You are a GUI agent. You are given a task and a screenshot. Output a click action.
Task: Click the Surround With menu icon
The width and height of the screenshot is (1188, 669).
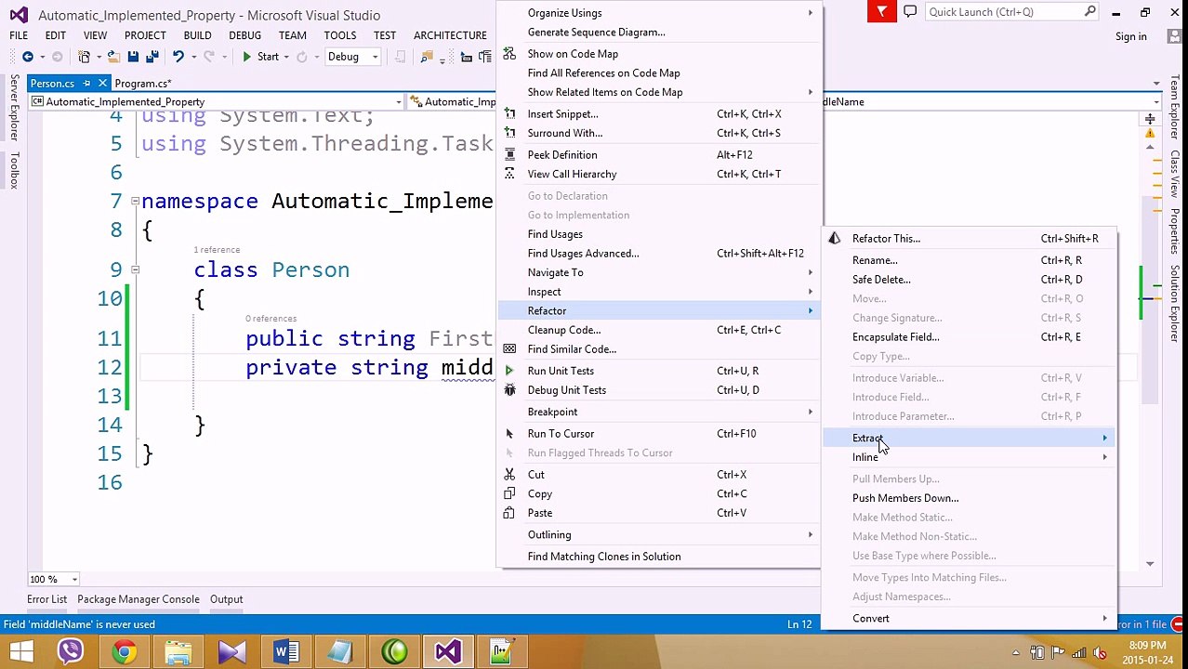pos(509,133)
